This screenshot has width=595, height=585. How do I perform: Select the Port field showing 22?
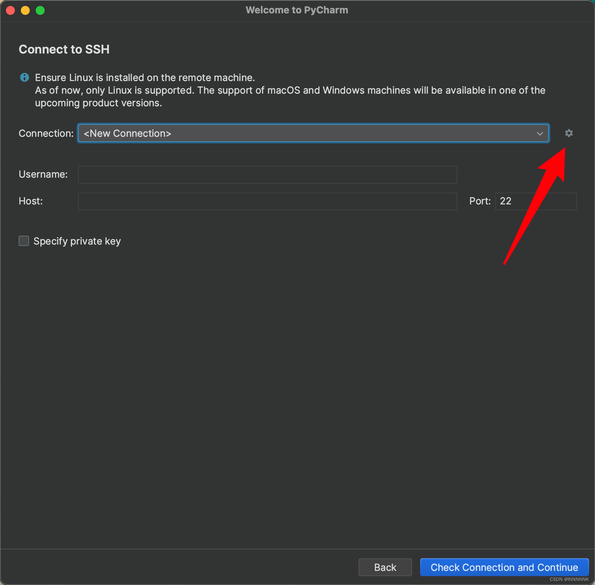point(535,201)
